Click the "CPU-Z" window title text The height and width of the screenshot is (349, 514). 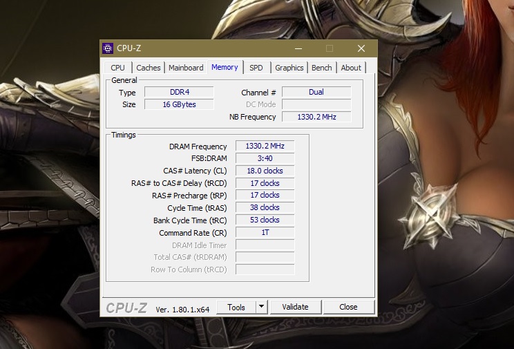[x=128, y=48]
